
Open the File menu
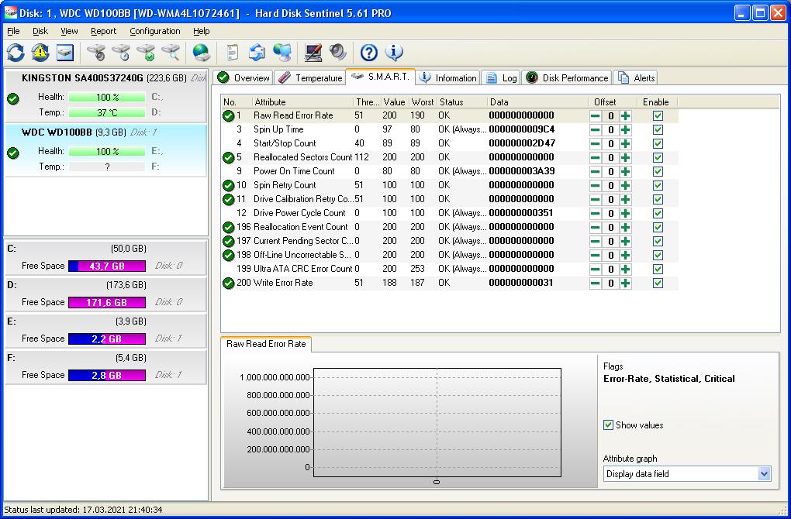coord(13,31)
